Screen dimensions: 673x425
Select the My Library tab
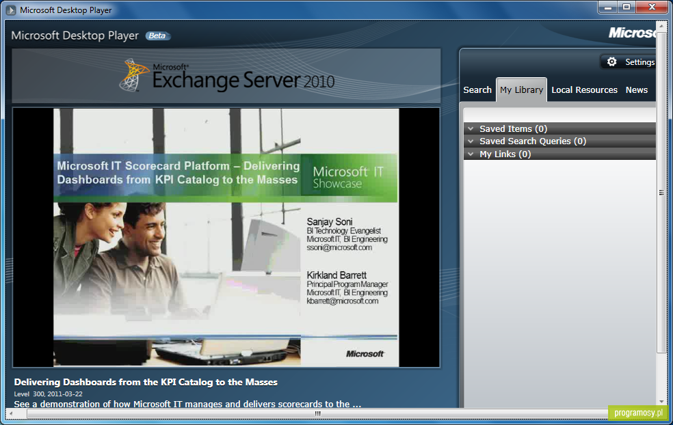[x=521, y=90]
